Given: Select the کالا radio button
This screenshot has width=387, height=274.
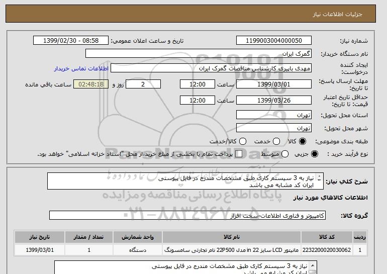Looking at the screenshot, I should [303, 141].
